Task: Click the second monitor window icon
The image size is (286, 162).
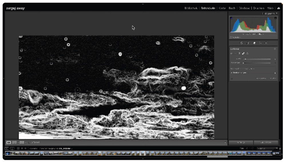Action: click(12, 149)
